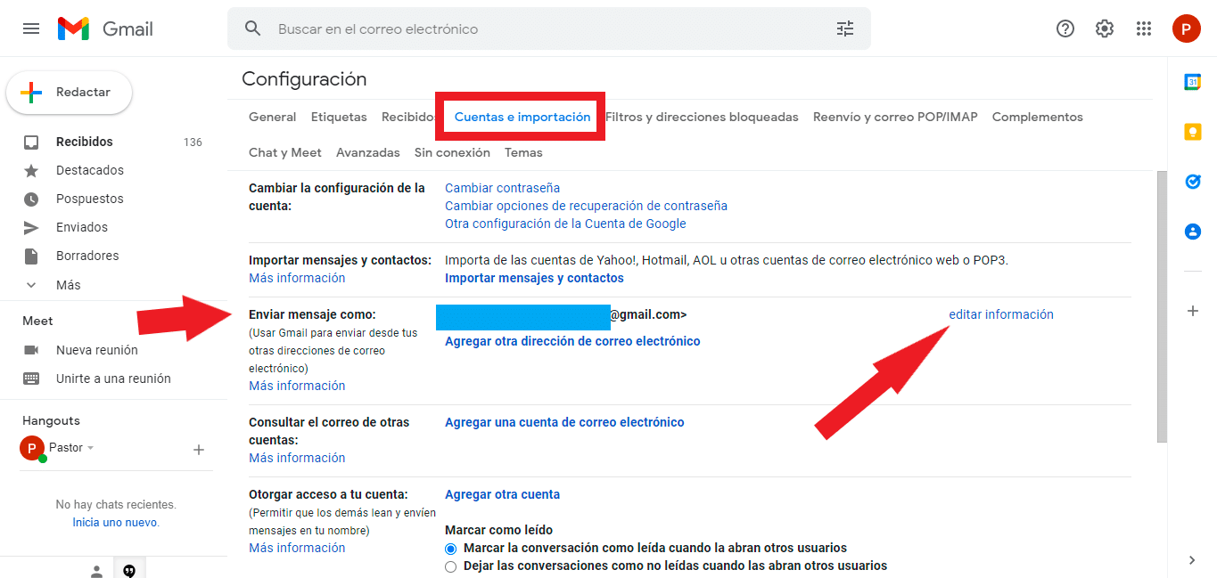Open the Google Apps grid
Image resolution: width=1217 pixels, height=578 pixels.
(1144, 28)
